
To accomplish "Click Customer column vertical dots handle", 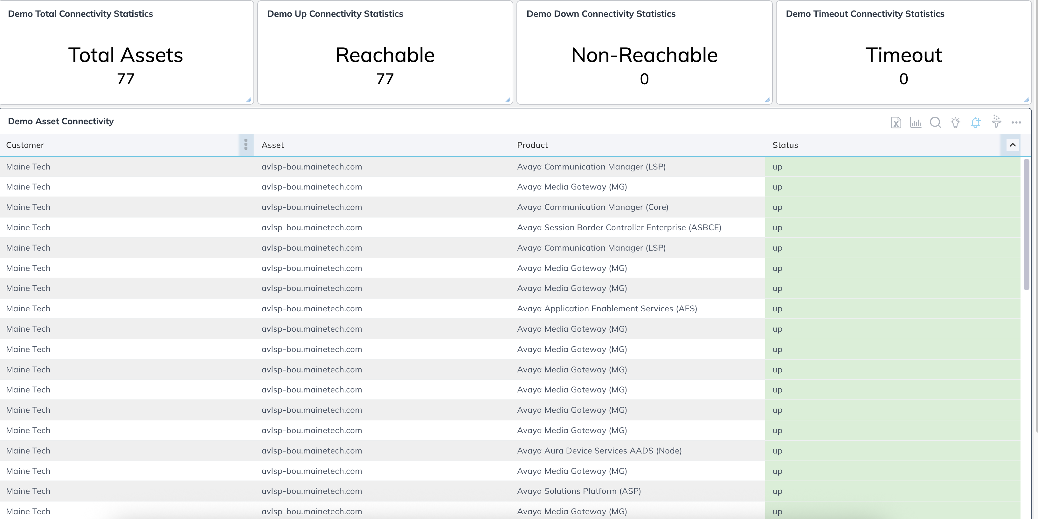I will coord(246,145).
